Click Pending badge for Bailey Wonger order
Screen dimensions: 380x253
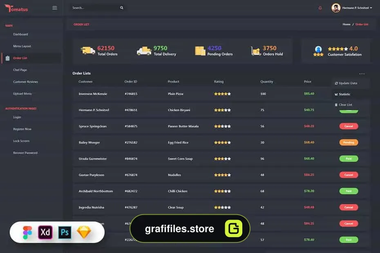coord(349,142)
